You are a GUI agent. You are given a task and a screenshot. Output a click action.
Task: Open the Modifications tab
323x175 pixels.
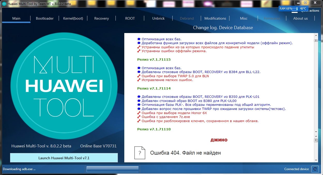coord(215,18)
